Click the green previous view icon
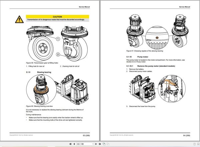The height and width of the screenshot is (147, 200). tap(104, 144)
